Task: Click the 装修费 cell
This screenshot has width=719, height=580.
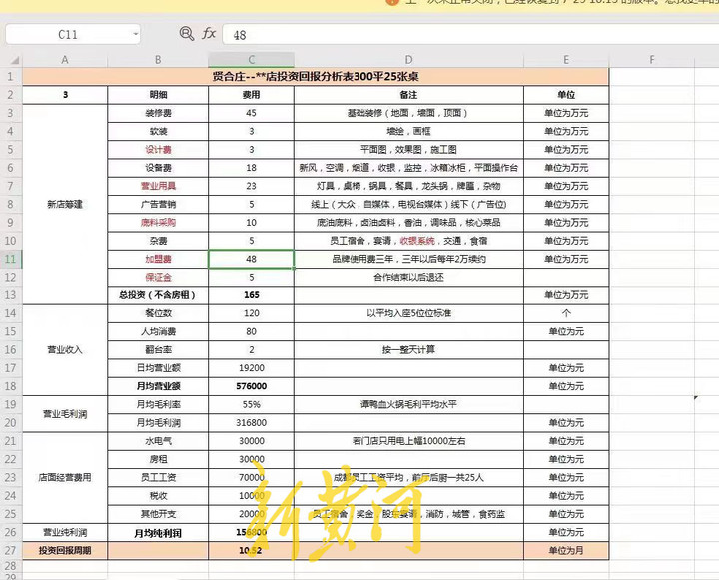Action: pyautogui.click(x=158, y=113)
